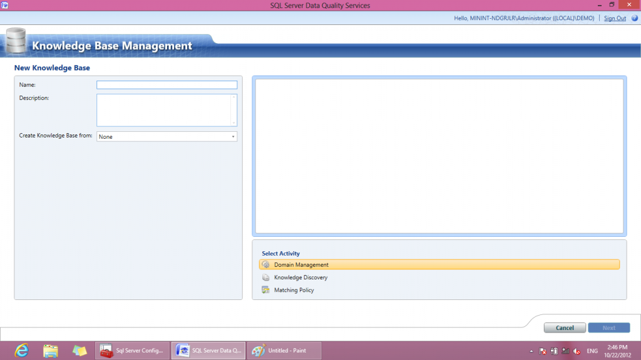Click the help icon beside Sign Out
Screen dimensions: 641x360
point(635,18)
